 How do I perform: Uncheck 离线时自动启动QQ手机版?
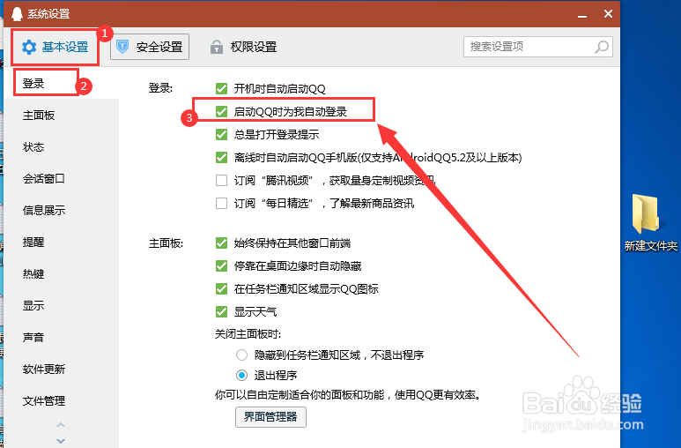tap(221, 158)
